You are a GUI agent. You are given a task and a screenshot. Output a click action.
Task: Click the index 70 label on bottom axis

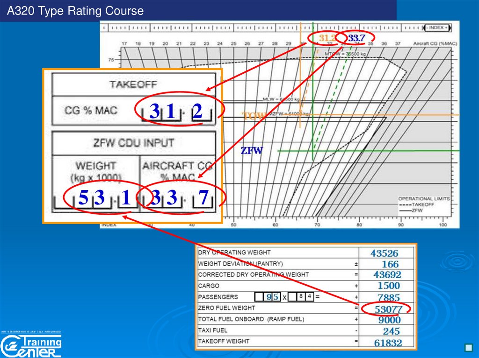tap(317, 225)
